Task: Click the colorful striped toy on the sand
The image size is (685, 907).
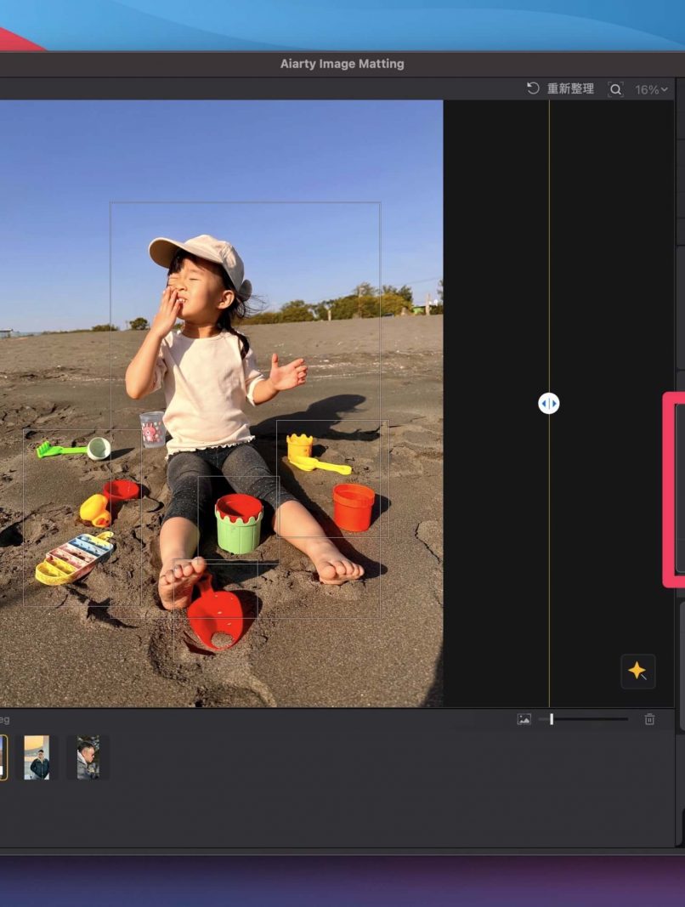Action: (x=75, y=557)
